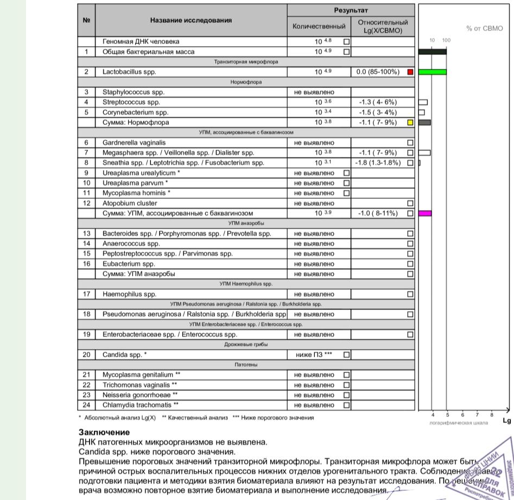Click the green Lactobacillus bar in chart
This screenshot has height=500, width=514.
pos(433,72)
